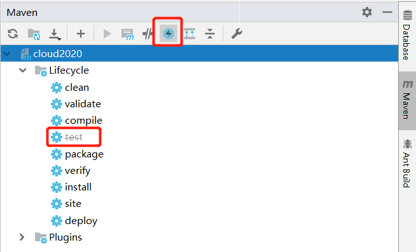
Task: Select the Lifecycle folder label
Action: [x=69, y=70]
